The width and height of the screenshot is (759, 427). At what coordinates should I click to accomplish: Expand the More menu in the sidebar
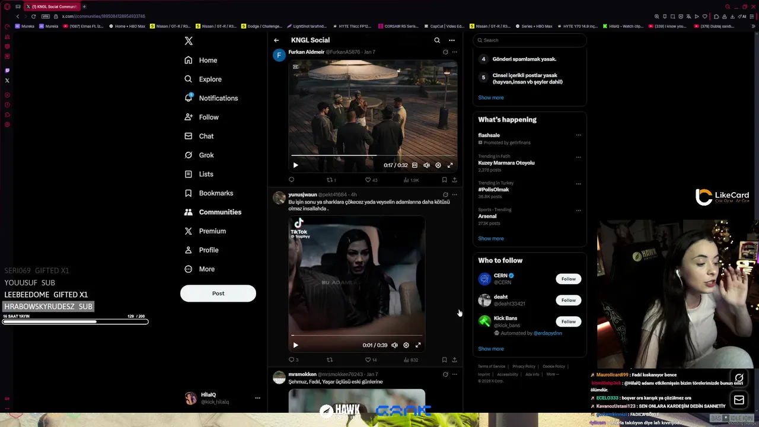[x=199, y=269]
